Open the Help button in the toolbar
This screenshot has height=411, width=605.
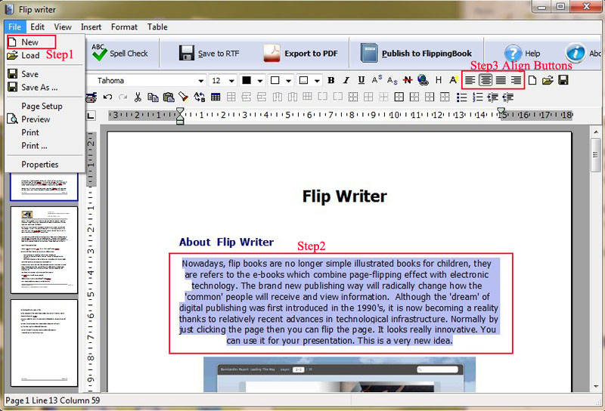click(x=522, y=53)
